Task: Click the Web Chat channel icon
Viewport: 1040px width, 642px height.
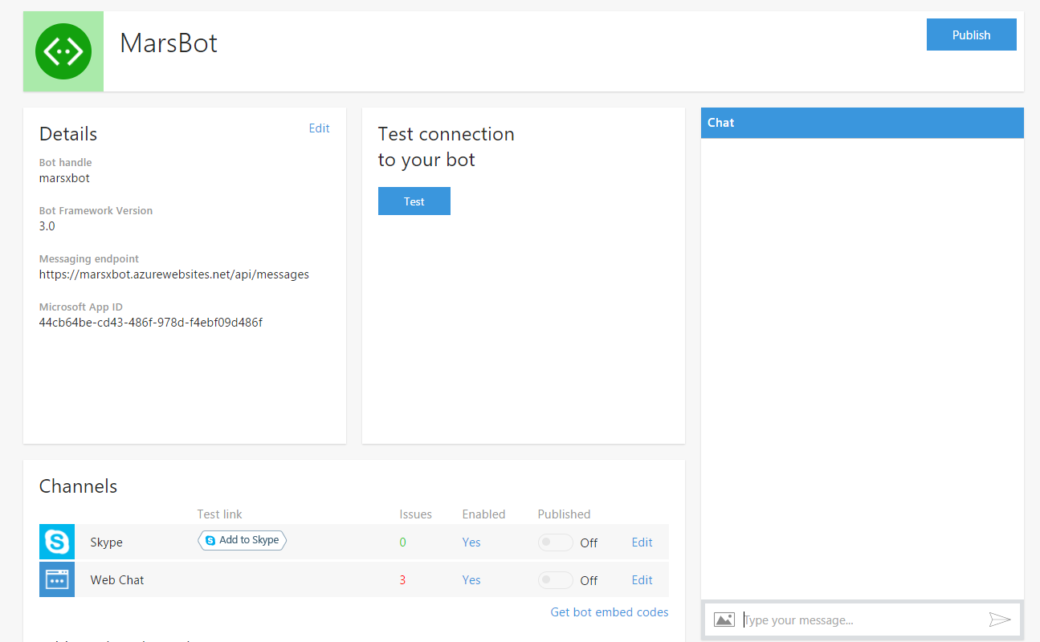Action: pos(57,579)
